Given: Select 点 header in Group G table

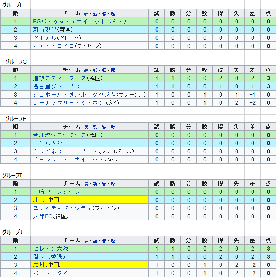Looking at the screenshot, I should (268, 70).
